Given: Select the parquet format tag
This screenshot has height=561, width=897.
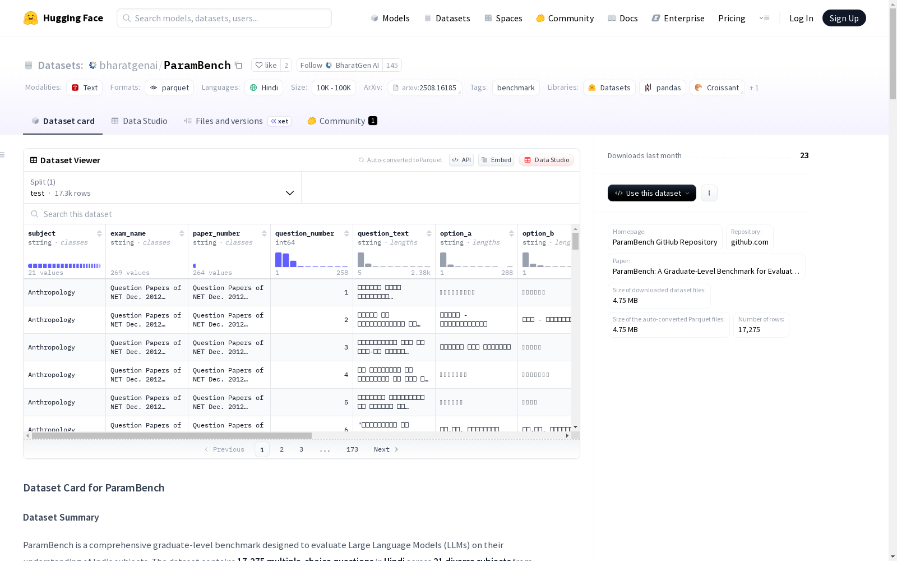Looking at the screenshot, I should [x=169, y=88].
